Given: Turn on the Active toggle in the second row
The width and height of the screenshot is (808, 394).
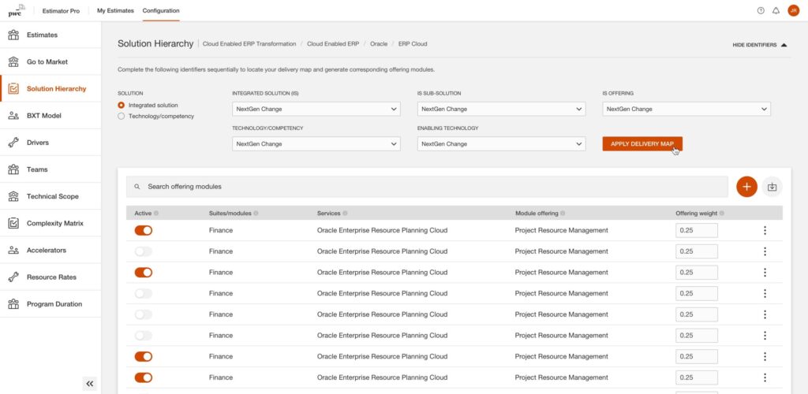Looking at the screenshot, I should click(x=144, y=251).
